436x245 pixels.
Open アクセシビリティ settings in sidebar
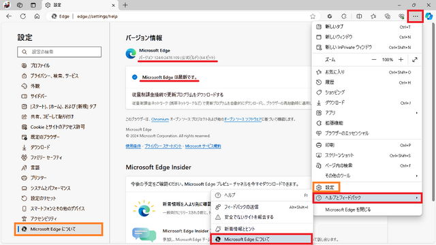click(59, 218)
